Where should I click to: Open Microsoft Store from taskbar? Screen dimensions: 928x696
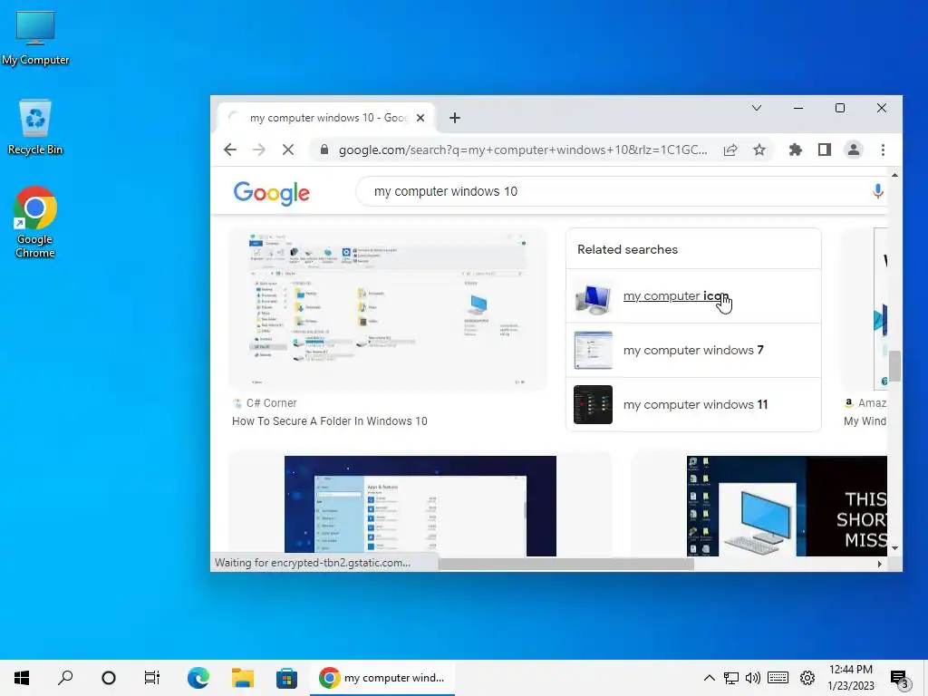pos(287,678)
